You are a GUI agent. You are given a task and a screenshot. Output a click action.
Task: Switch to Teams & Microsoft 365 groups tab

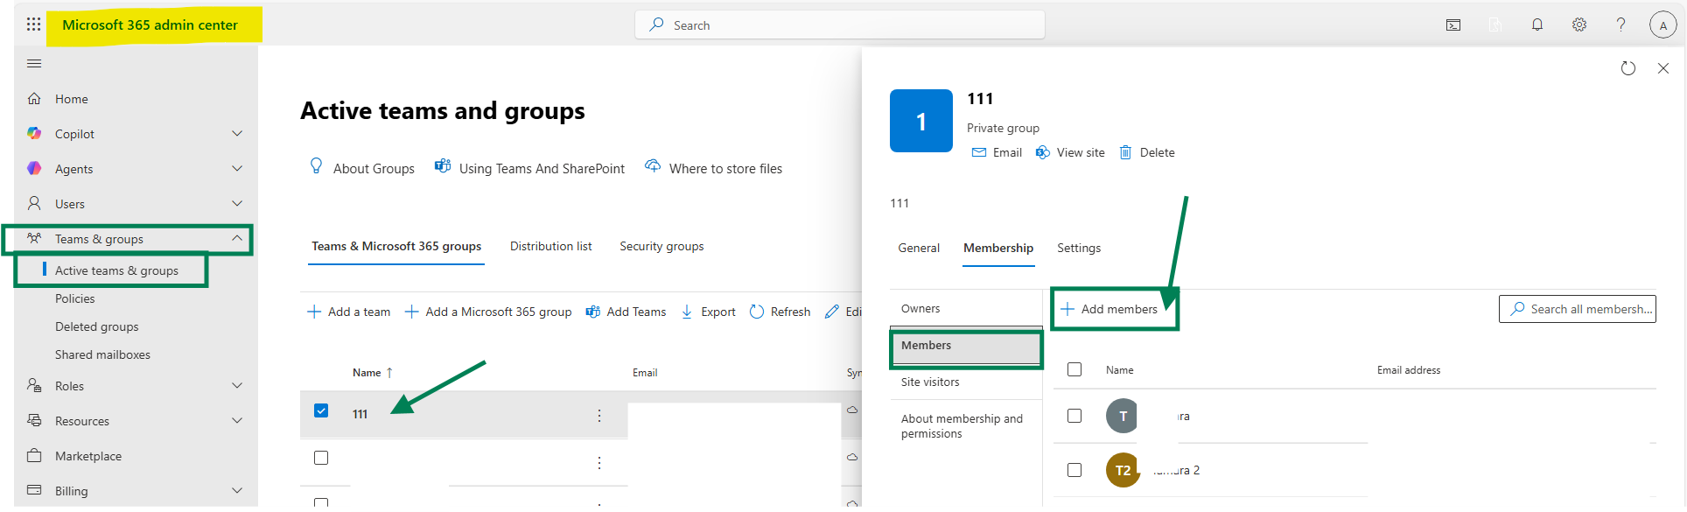pos(396,247)
